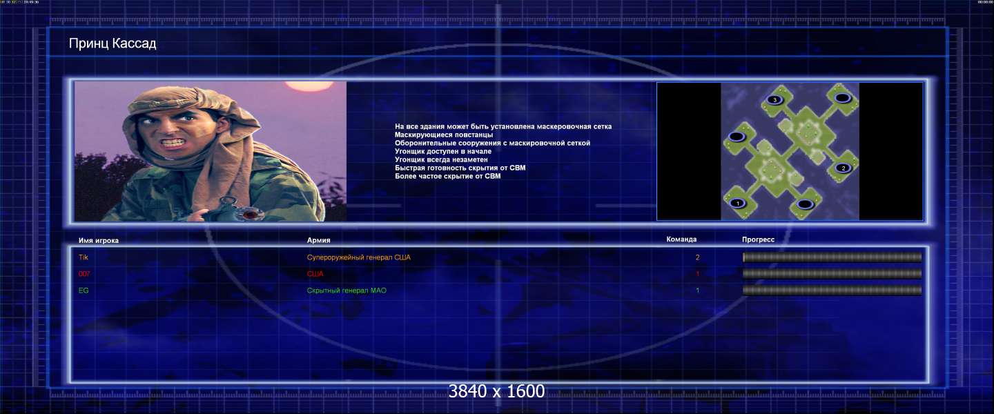This screenshot has width=994, height=414.
Task: Select the Имя игрока column header
Action: point(99,240)
